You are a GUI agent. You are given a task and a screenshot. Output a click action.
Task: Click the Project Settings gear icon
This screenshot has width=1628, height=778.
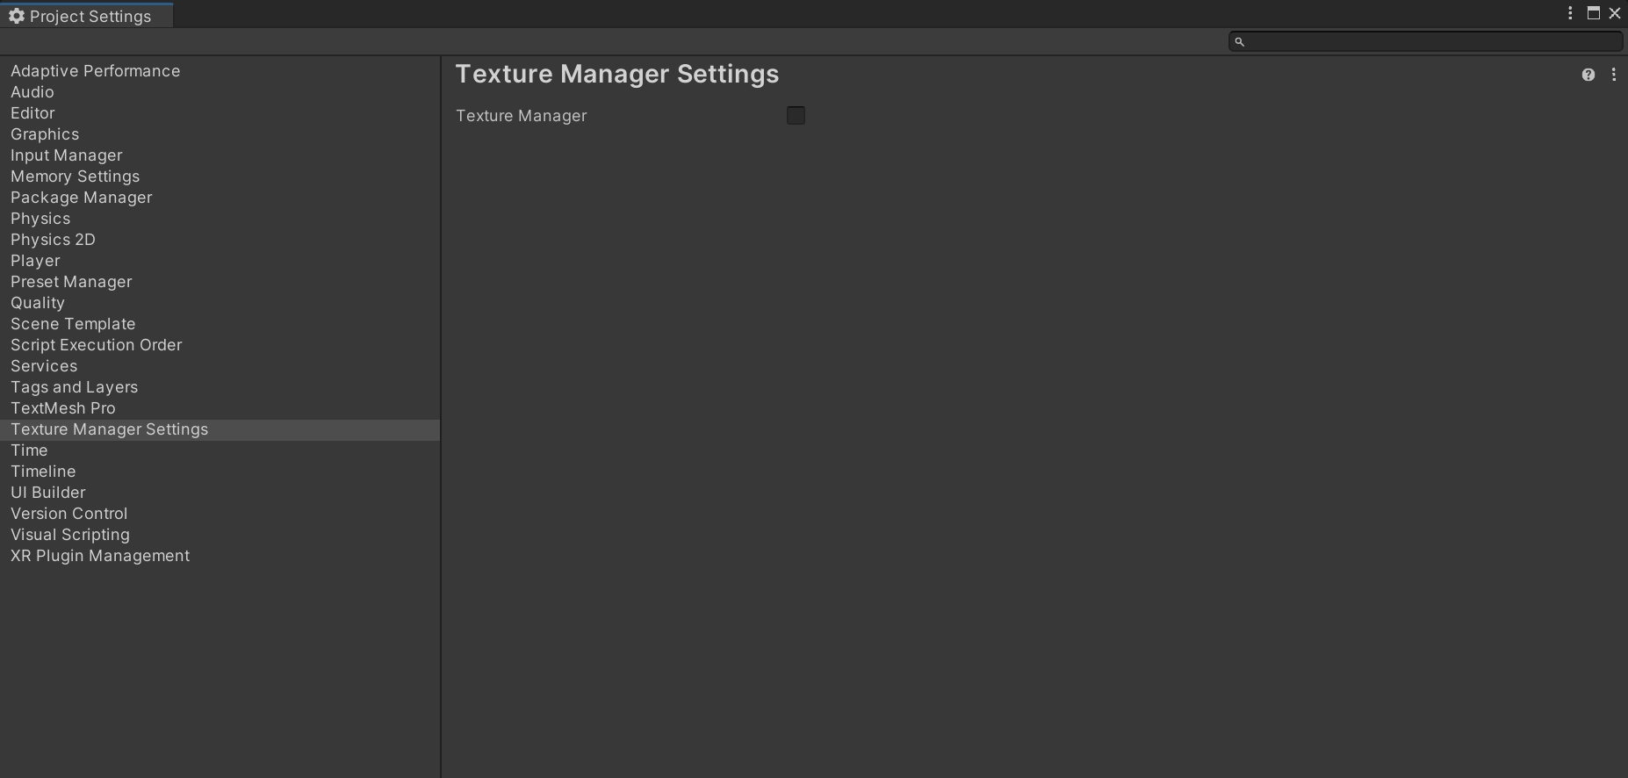click(17, 16)
